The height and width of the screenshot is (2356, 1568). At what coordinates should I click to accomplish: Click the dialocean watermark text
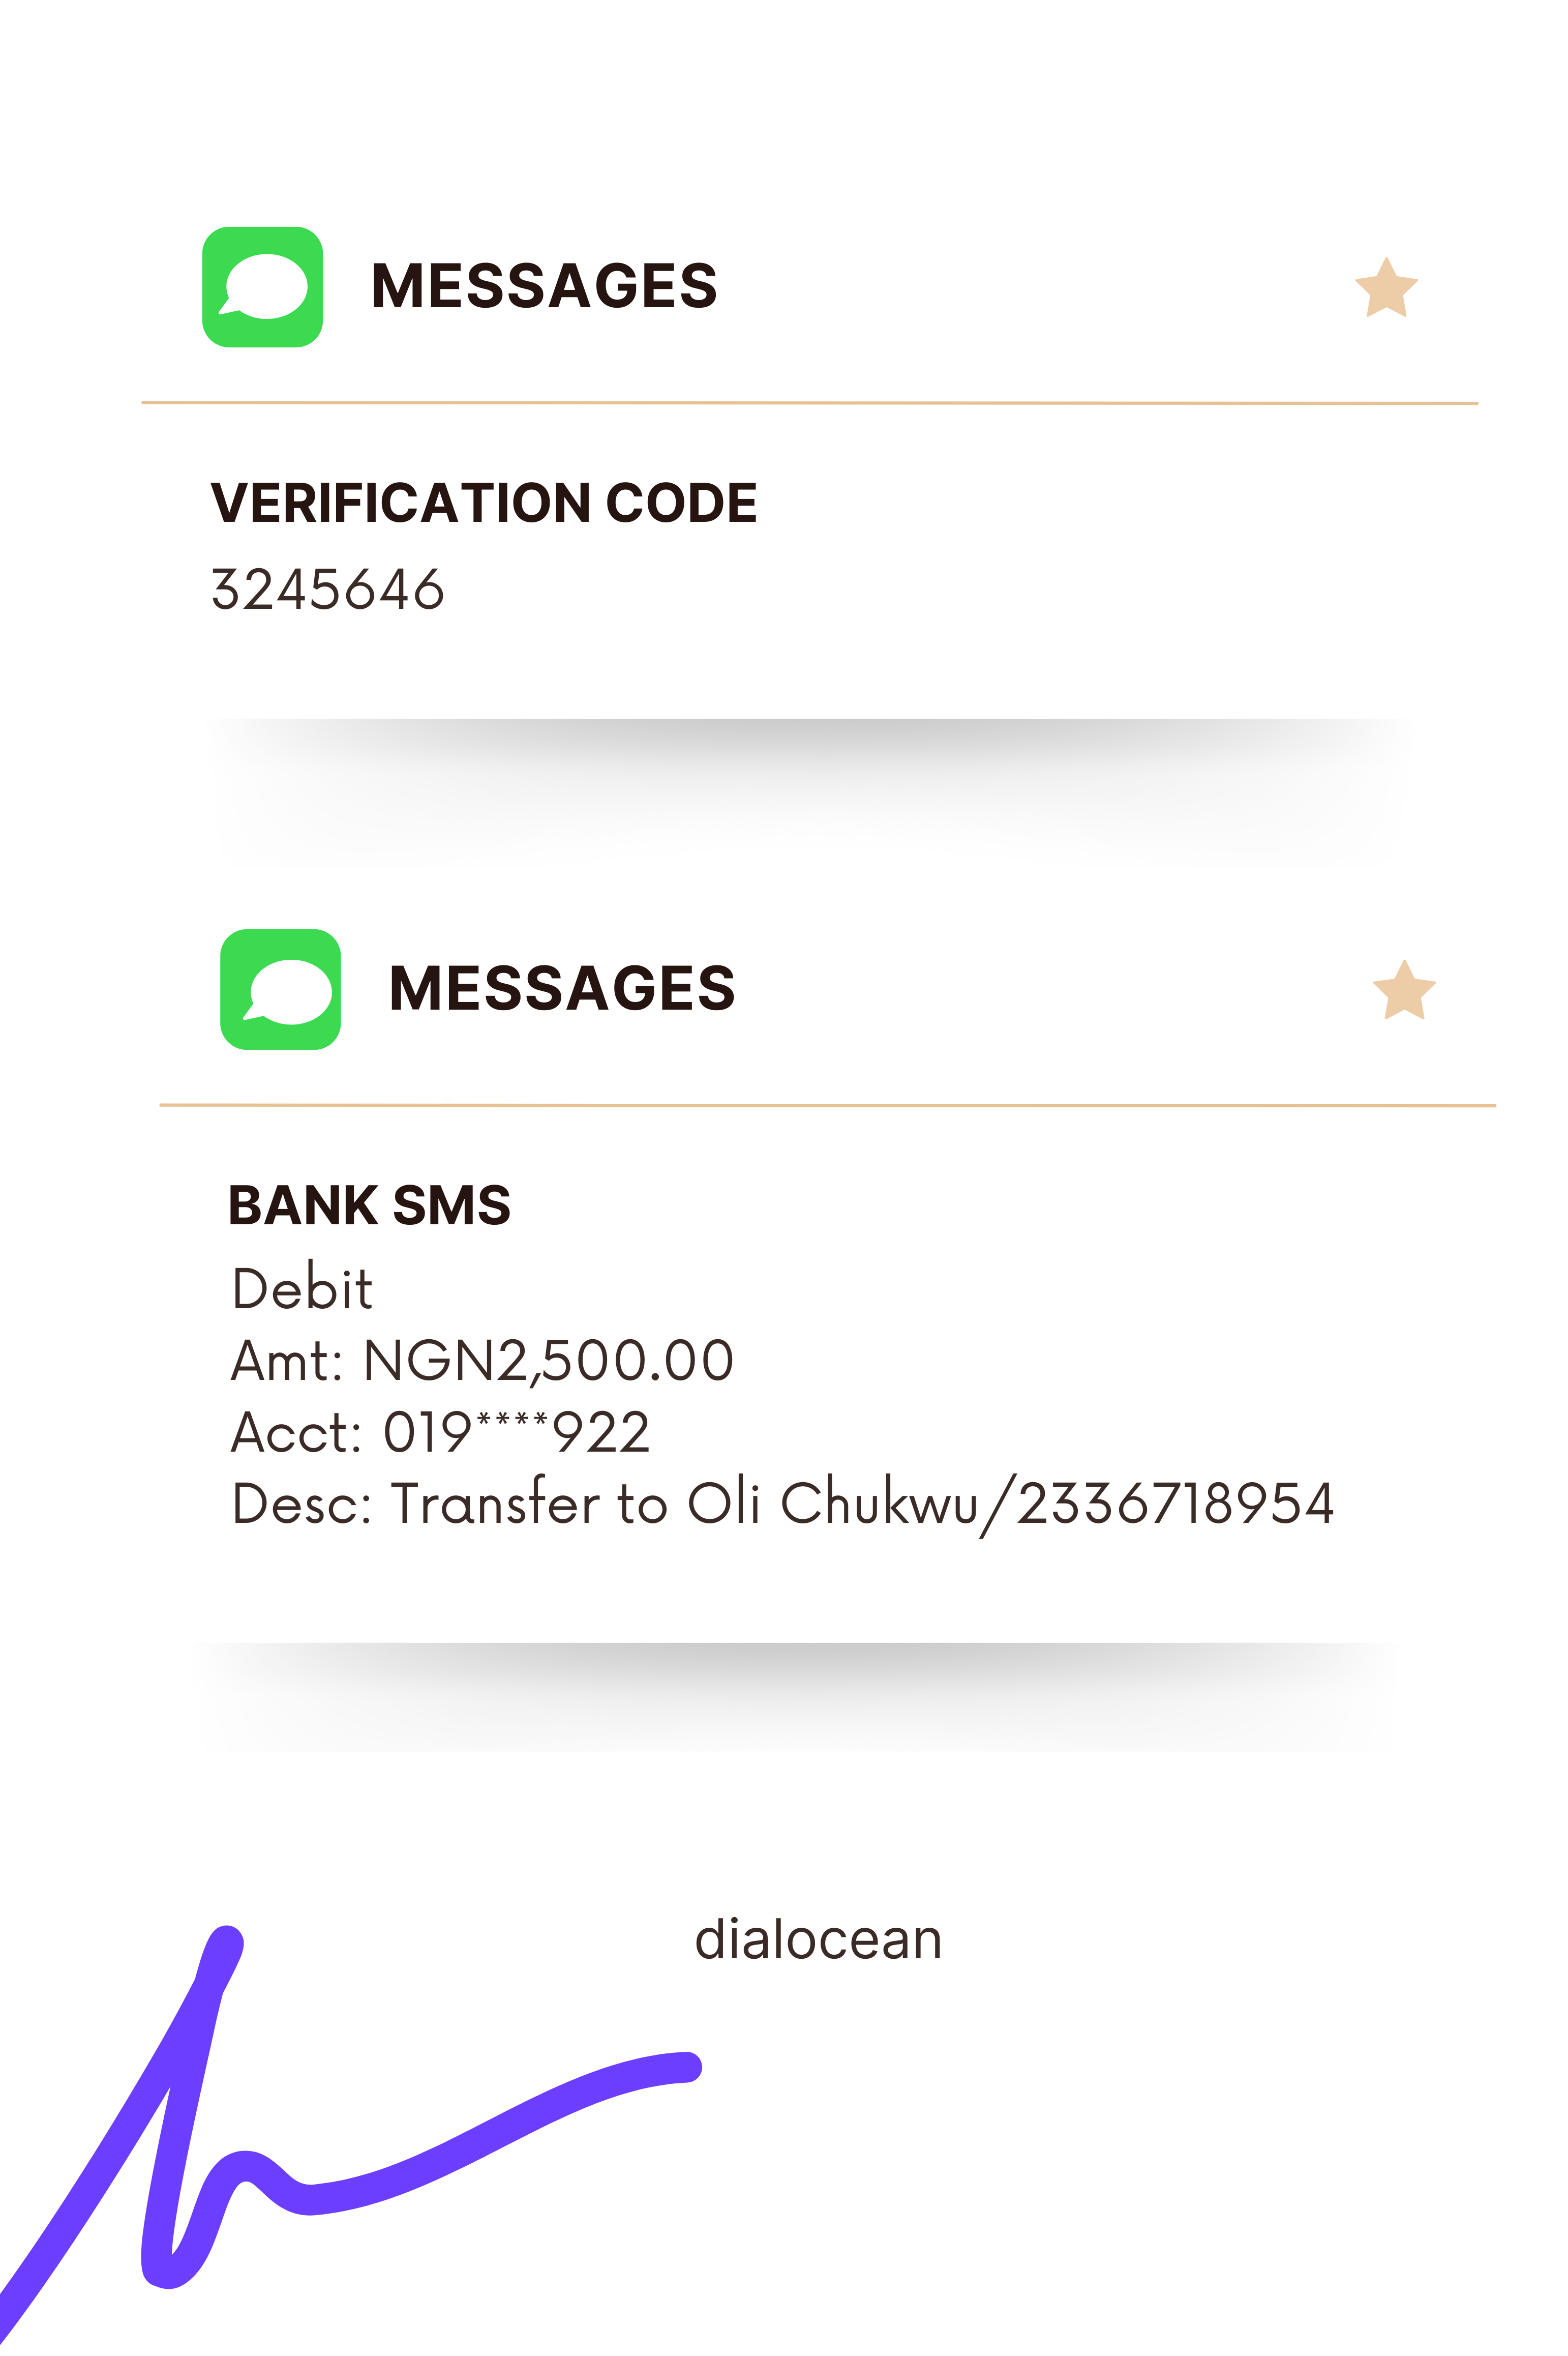pyautogui.click(x=819, y=1940)
